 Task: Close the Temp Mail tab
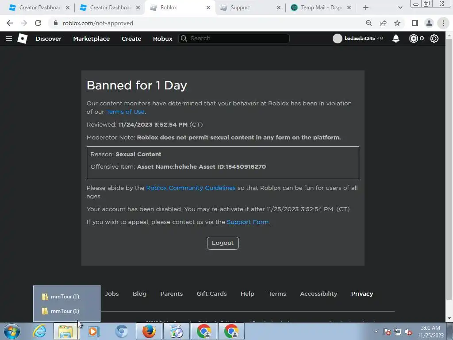tap(349, 8)
